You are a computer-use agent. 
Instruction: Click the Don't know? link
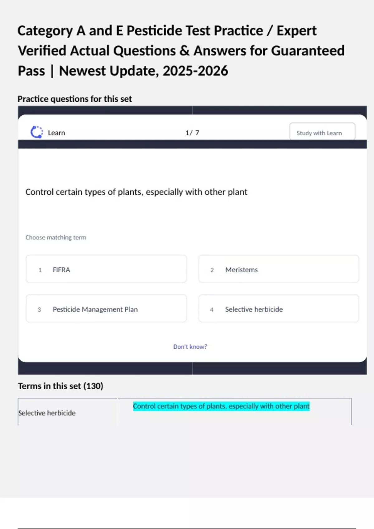click(x=190, y=347)
